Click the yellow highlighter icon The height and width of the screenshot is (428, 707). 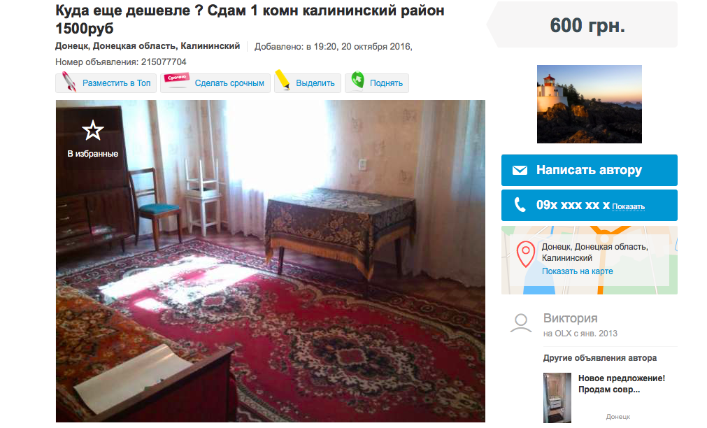point(283,80)
